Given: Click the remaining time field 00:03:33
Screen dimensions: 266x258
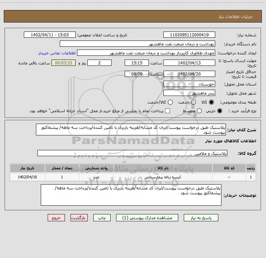Looking at the screenshot, I should click(x=64, y=63).
